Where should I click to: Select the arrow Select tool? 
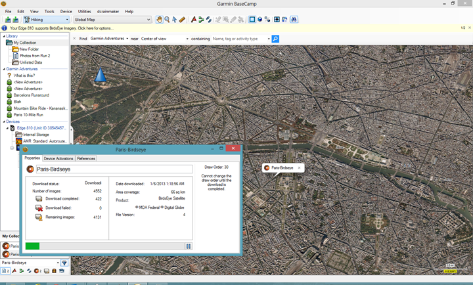[174, 20]
